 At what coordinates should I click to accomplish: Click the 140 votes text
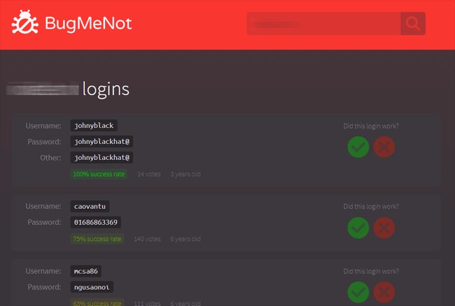pos(147,239)
